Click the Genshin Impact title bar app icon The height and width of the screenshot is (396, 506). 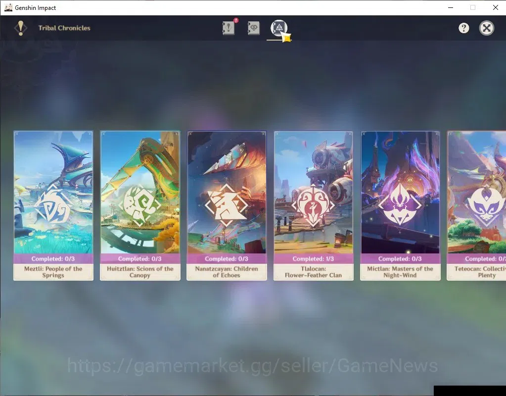coord(8,7)
